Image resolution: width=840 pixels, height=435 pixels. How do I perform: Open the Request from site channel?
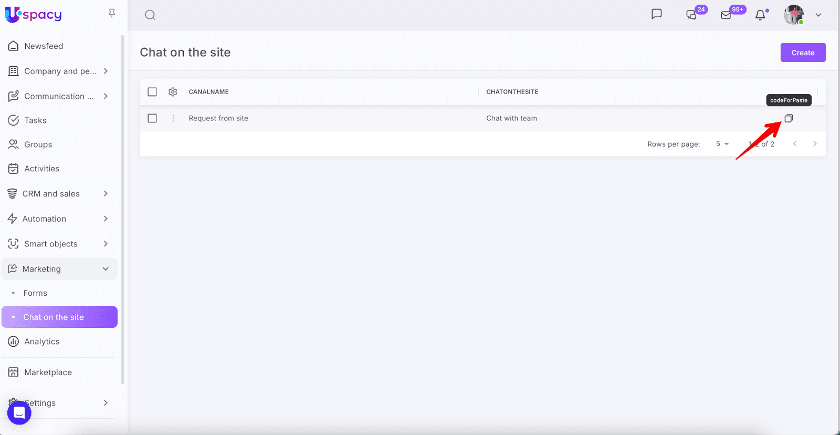coord(218,118)
